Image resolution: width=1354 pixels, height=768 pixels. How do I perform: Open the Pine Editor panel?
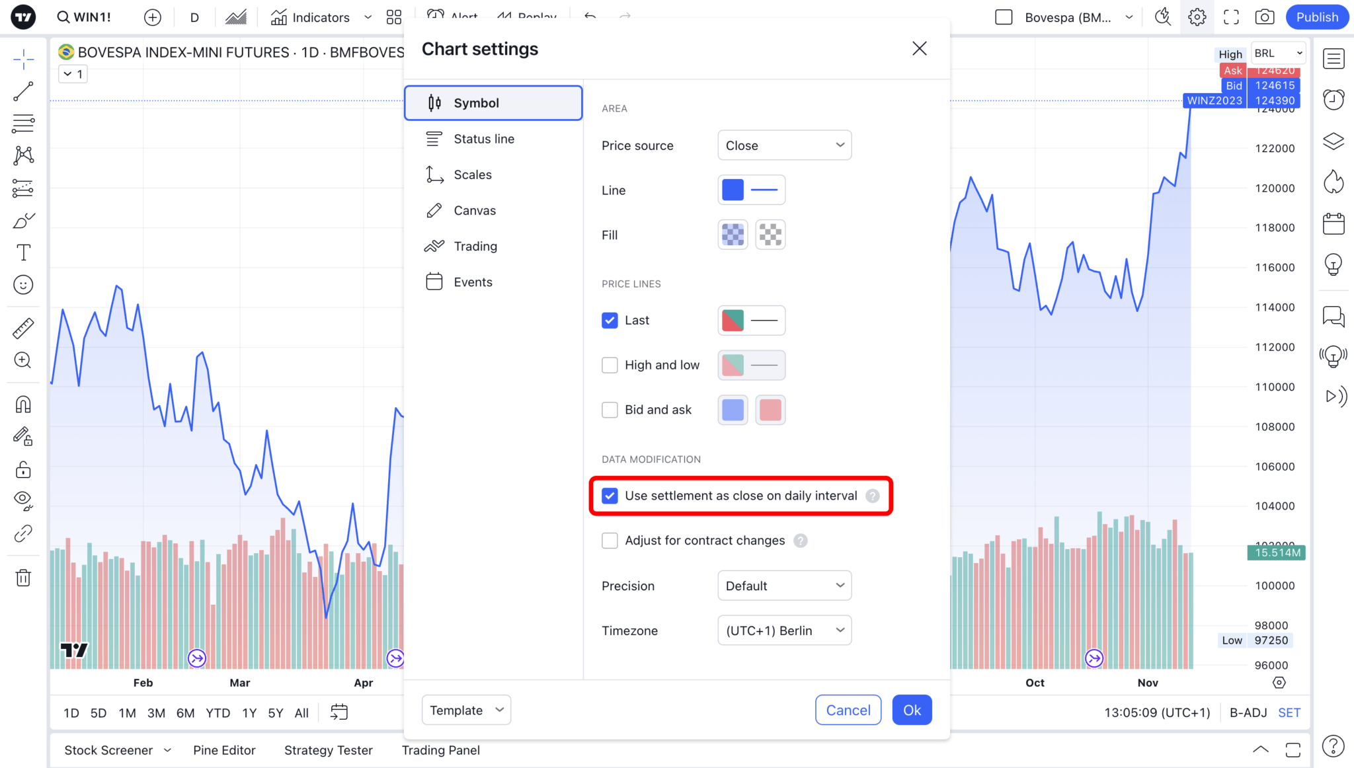pyautogui.click(x=224, y=749)
